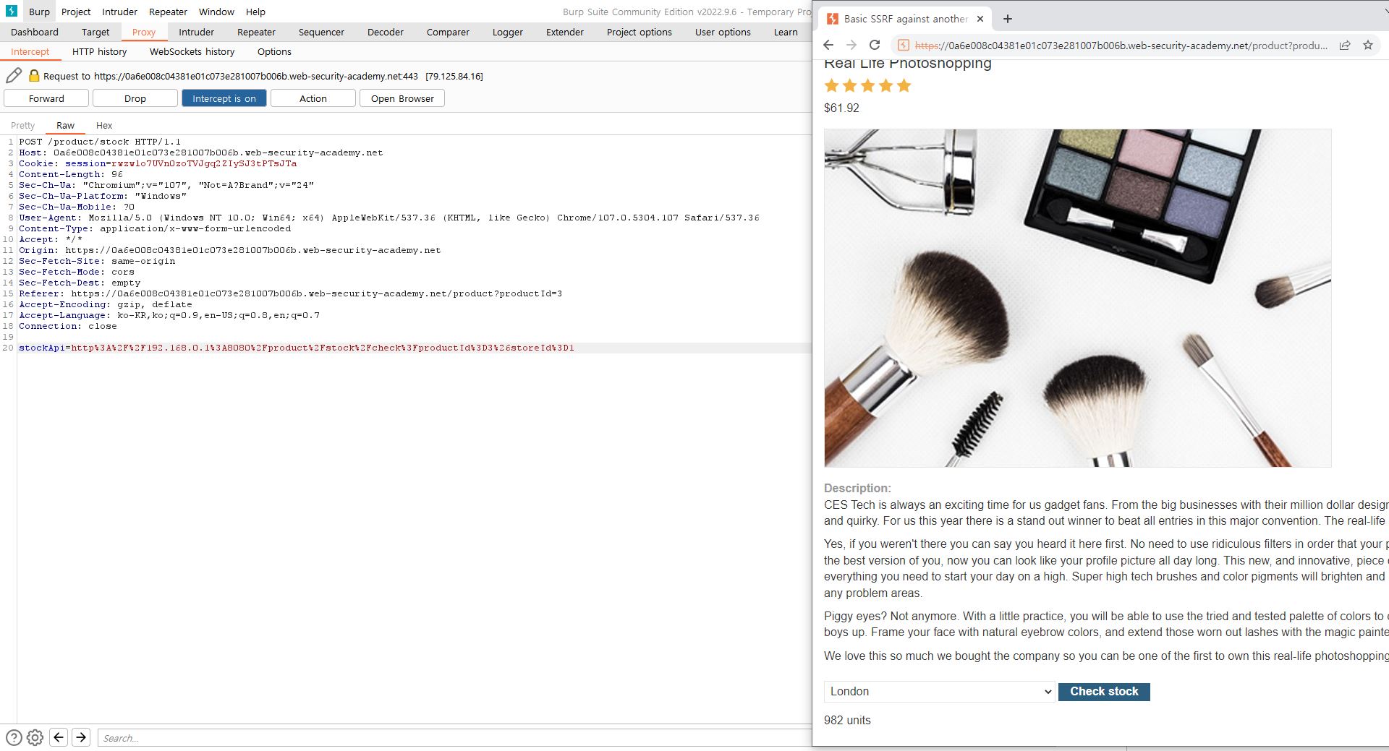This screenshot has width=1389, height=751.
Task: Go to next search match arrow
Action: click(x=81, y=737)
